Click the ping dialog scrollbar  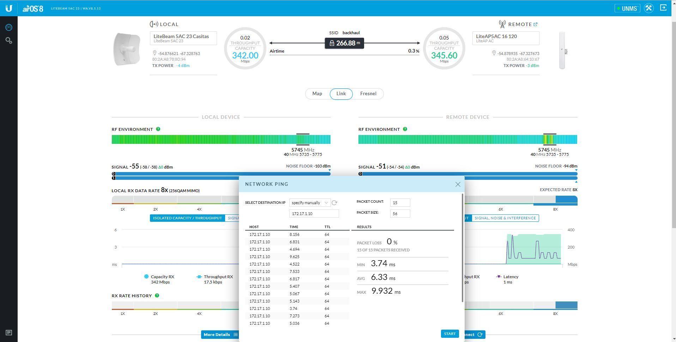click(x=462, y=248)
